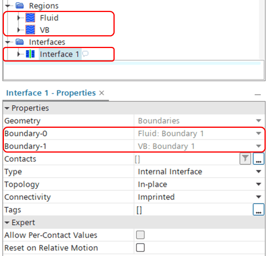Select the VB region tree item
268x256 pixels.
[x=45, y=30]
